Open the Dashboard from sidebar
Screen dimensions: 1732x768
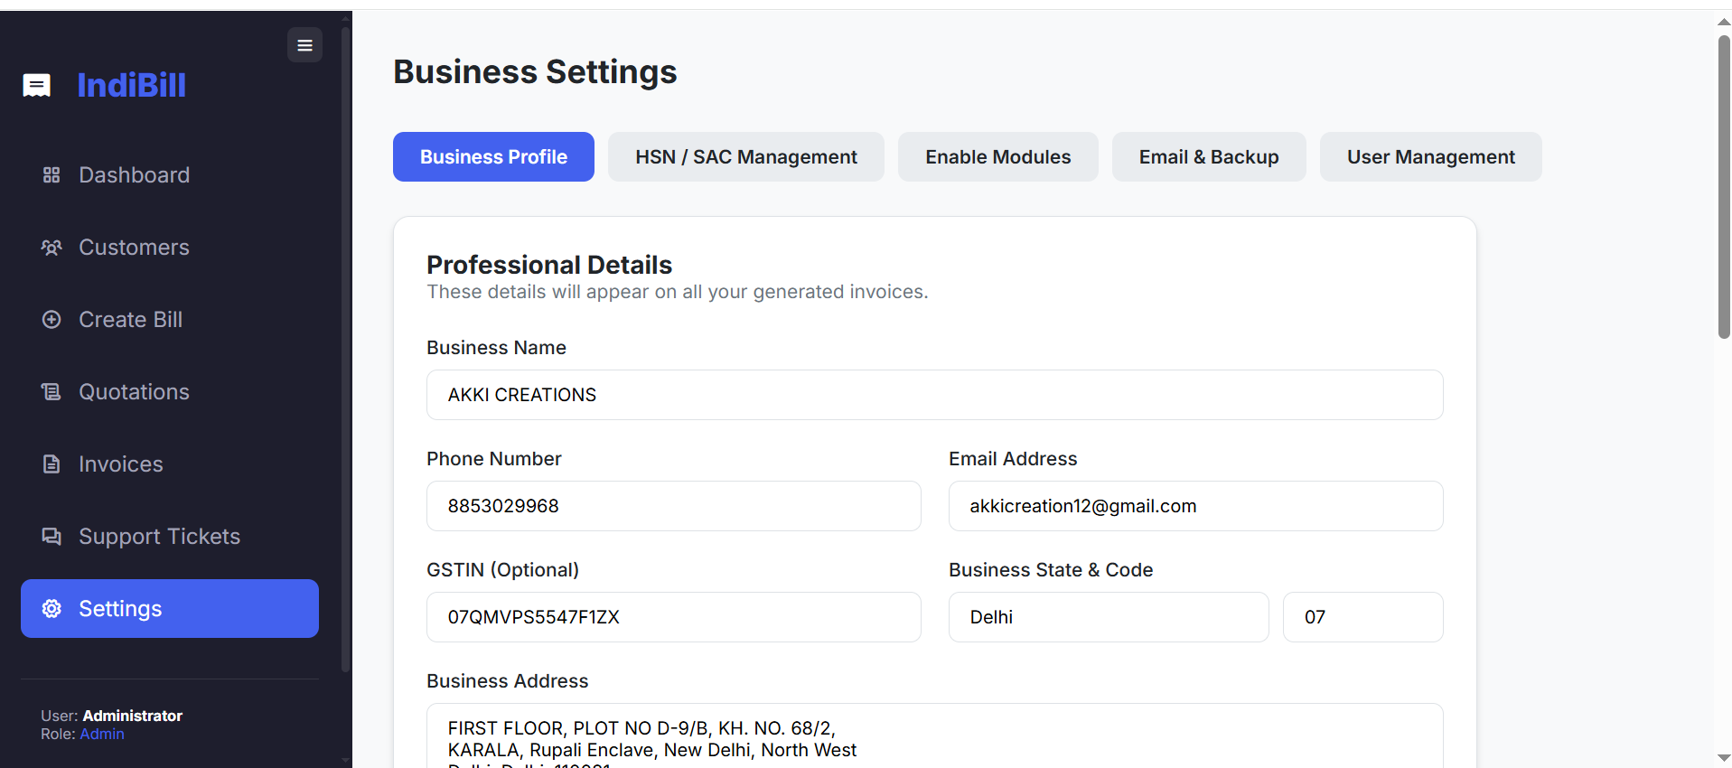[x=51, y=174]
